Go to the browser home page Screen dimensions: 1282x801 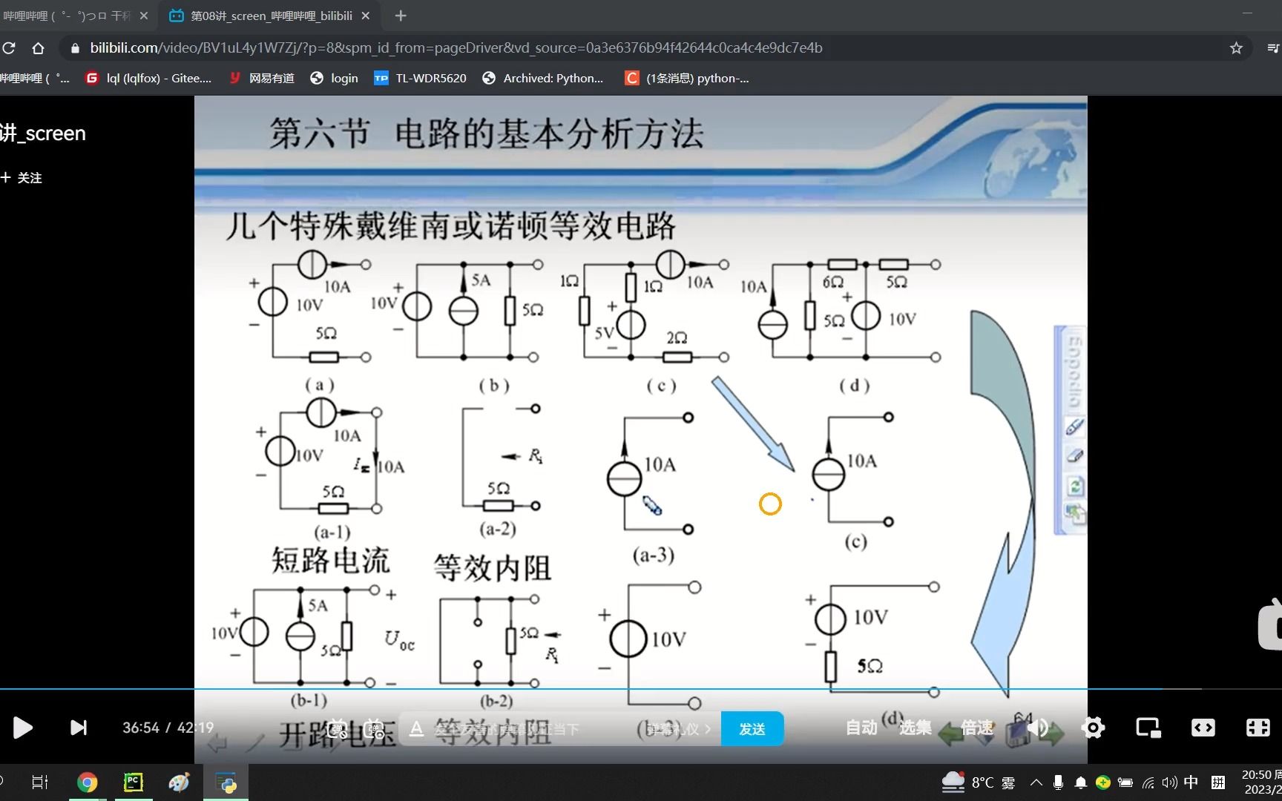tap(39, 48)
